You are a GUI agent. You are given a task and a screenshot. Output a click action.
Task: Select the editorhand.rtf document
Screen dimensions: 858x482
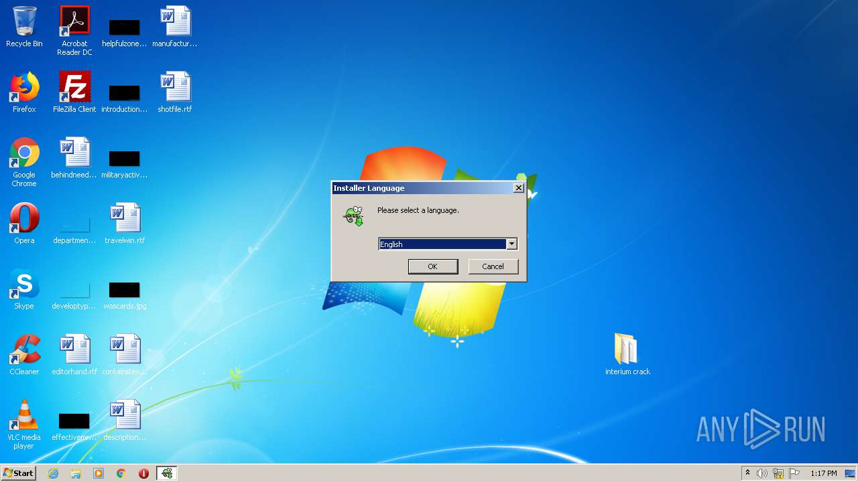[74, 355]
